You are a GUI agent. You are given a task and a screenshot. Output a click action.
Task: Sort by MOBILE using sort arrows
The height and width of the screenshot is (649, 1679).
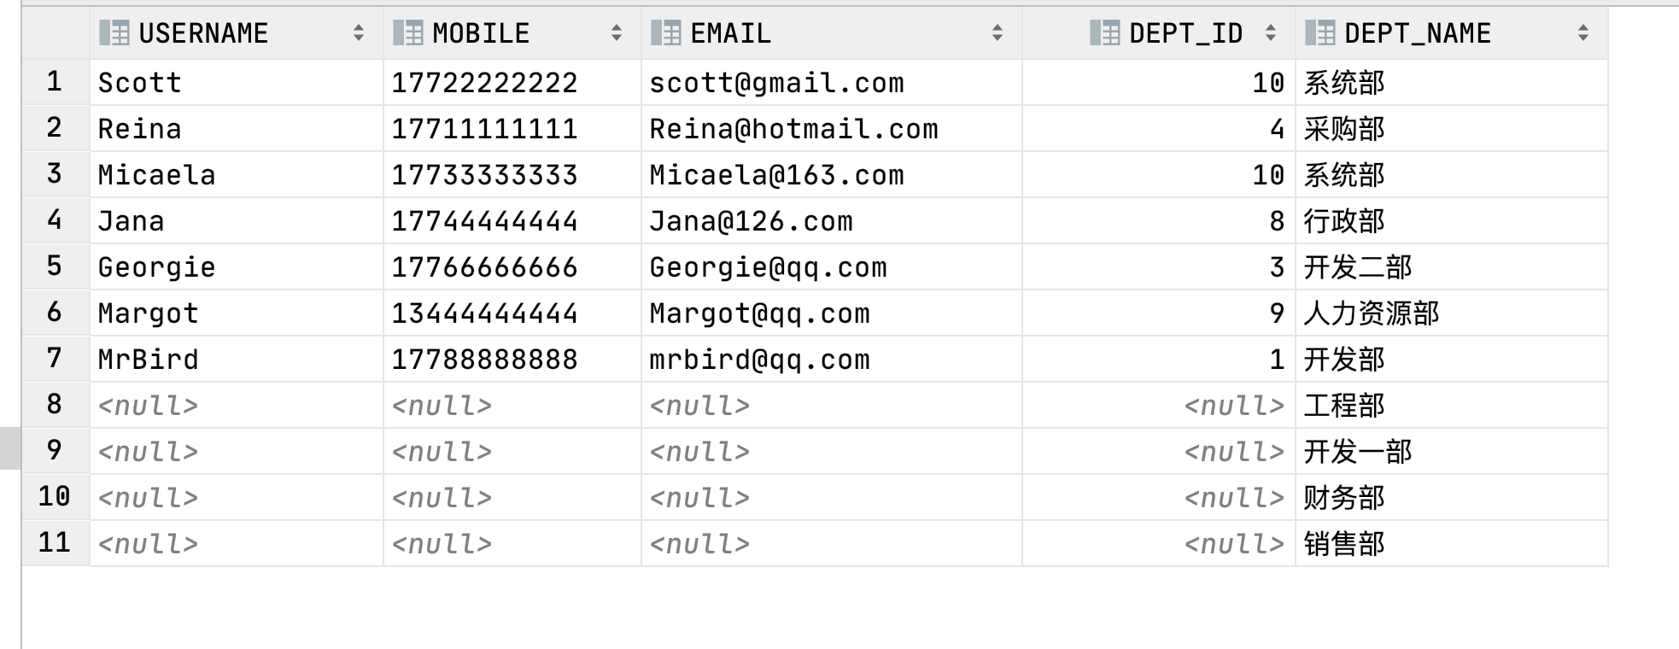(x=617, y=33)
